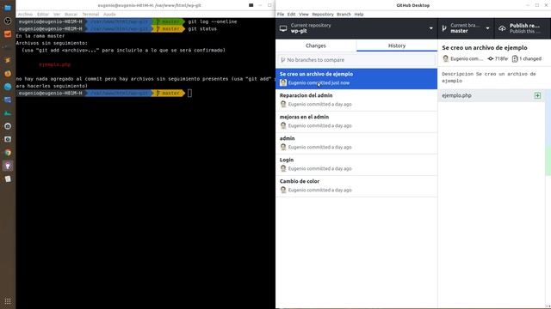Click the branch comparison input field
This screenshot has height=309, width=551.
tap(356, 60)
